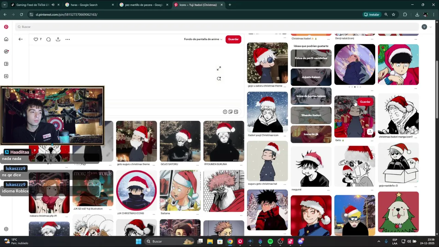
Task: Open the 'Icons de jjk' idea chip
Action: click(311, 134)
